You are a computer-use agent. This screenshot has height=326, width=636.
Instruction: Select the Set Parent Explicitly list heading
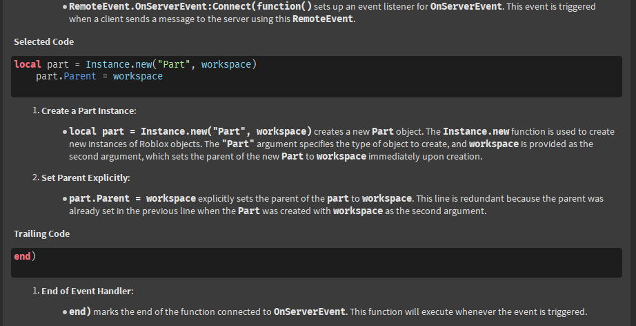tap(85, 178)
